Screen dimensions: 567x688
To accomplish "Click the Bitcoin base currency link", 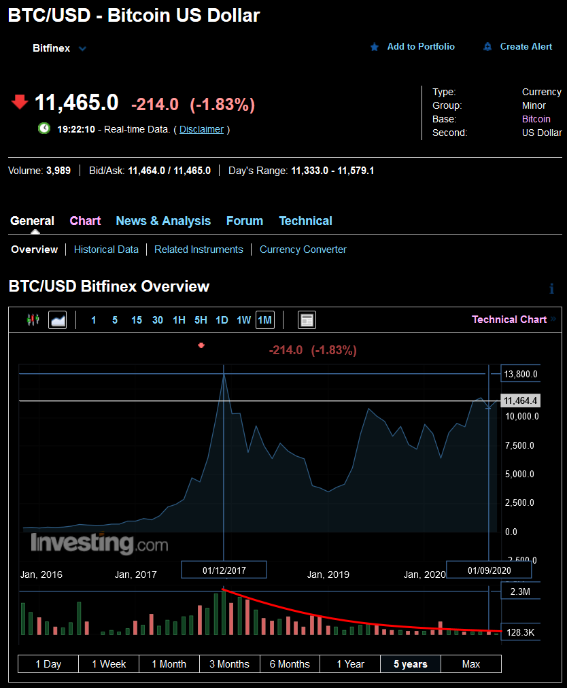I will pos(536,119).
